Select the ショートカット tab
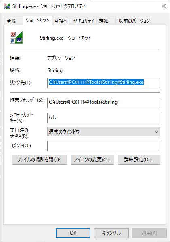 click(38, 20)
